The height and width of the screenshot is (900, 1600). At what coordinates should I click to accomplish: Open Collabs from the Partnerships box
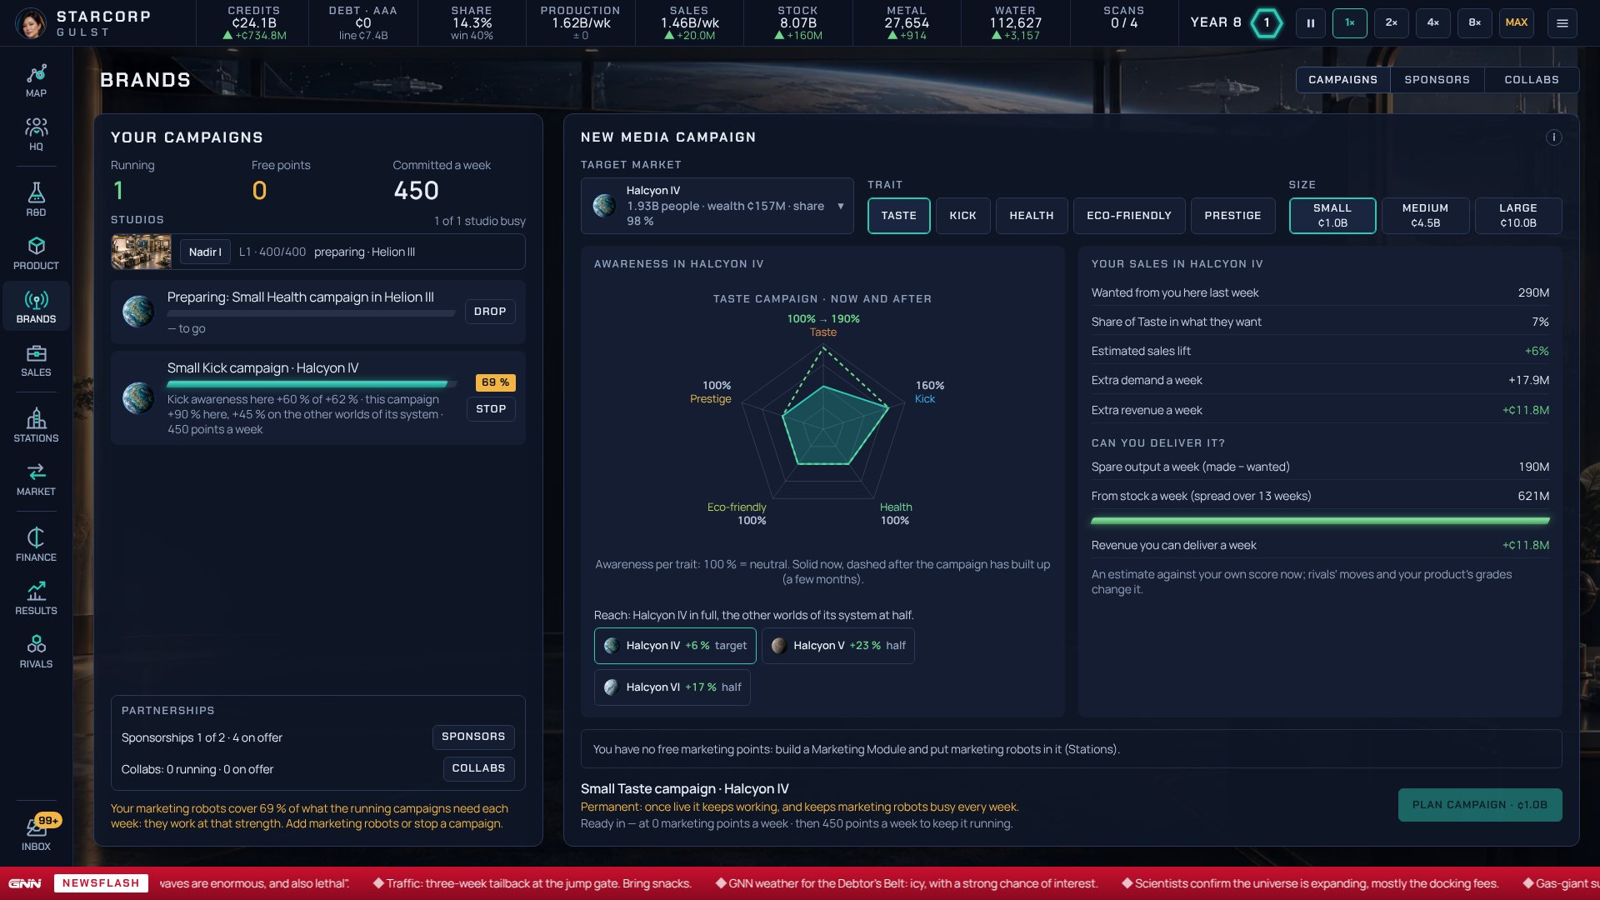[x=478, y=768]
